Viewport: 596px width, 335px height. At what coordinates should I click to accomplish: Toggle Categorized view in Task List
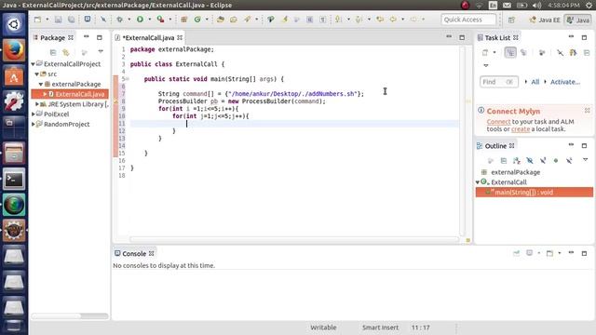point(510,52)
